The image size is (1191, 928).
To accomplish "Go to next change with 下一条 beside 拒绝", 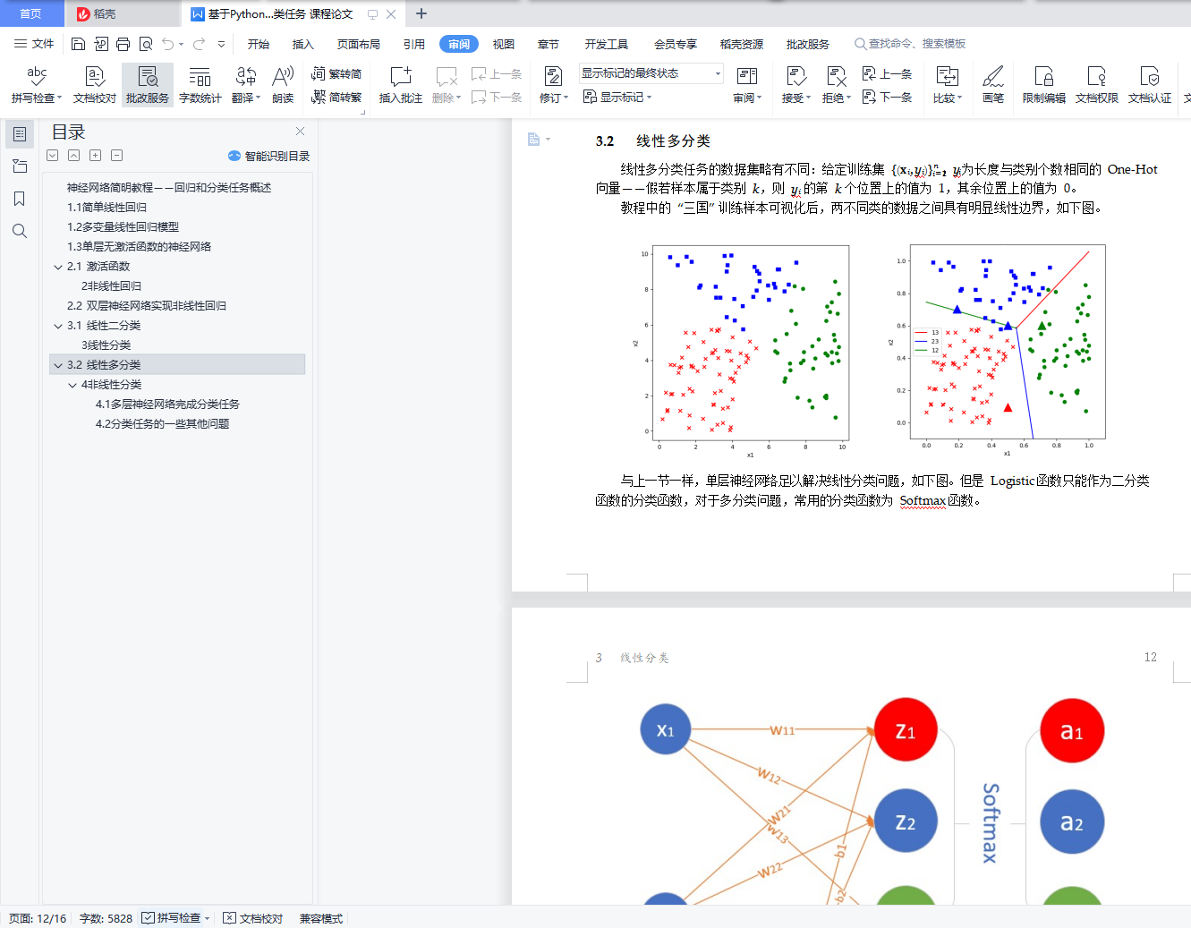I will (x=887, y=97).
